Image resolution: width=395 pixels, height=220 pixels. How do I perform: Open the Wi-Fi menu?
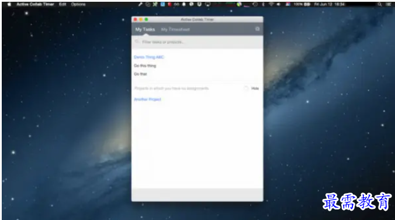271,4
